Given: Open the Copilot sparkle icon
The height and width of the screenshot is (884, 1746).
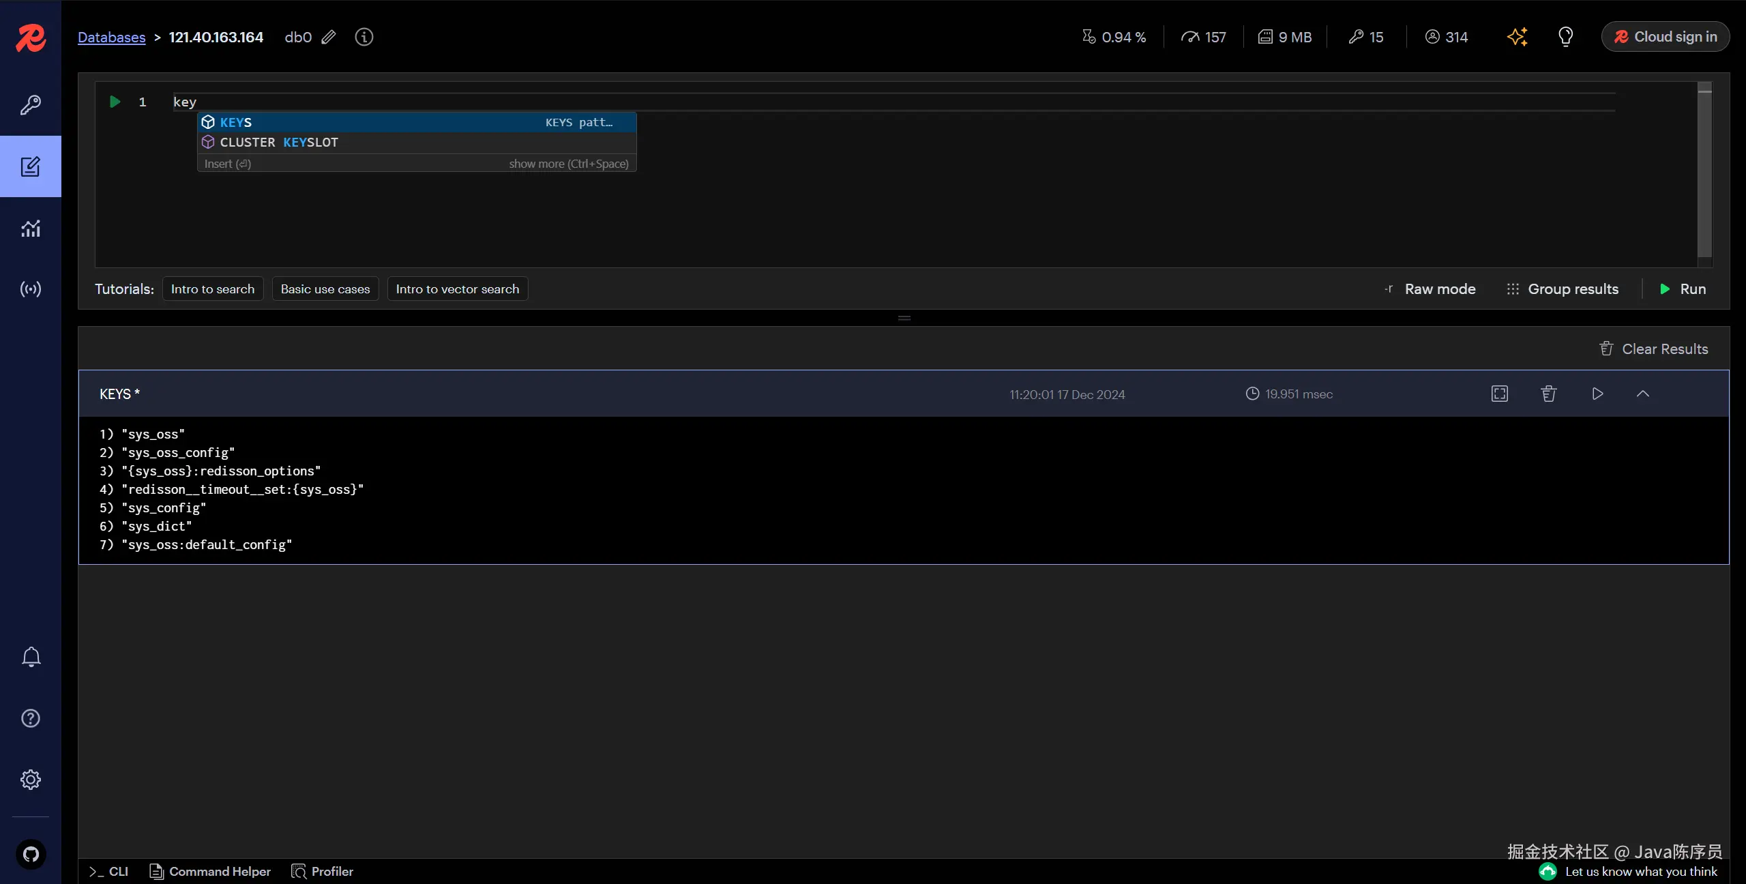Looking at the screenshot, I should click(x=1517, y=37).
